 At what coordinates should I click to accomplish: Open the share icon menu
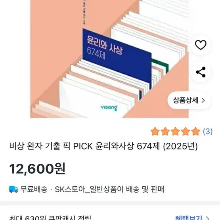click(201, 72)
